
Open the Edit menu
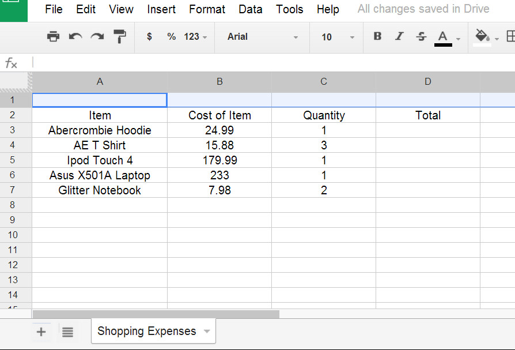coord(86,9)
